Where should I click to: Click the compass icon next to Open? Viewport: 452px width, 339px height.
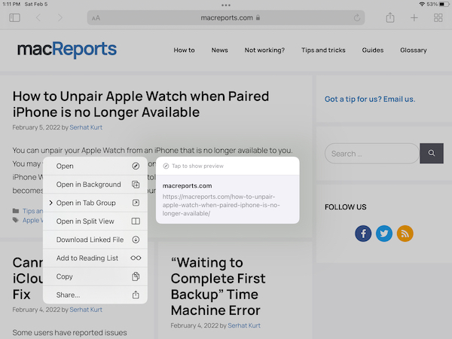136,166
